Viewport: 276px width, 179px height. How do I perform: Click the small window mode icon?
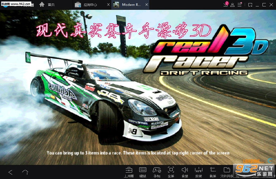(x=250, y=5)
